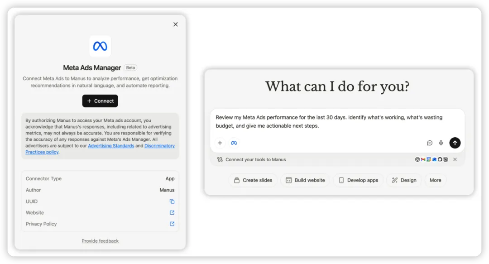Image resolution: width=489 pixels, height=264 pixels.
Task: Click the 'Website' label
Action: pyautogui.click(x=34, y=212)
